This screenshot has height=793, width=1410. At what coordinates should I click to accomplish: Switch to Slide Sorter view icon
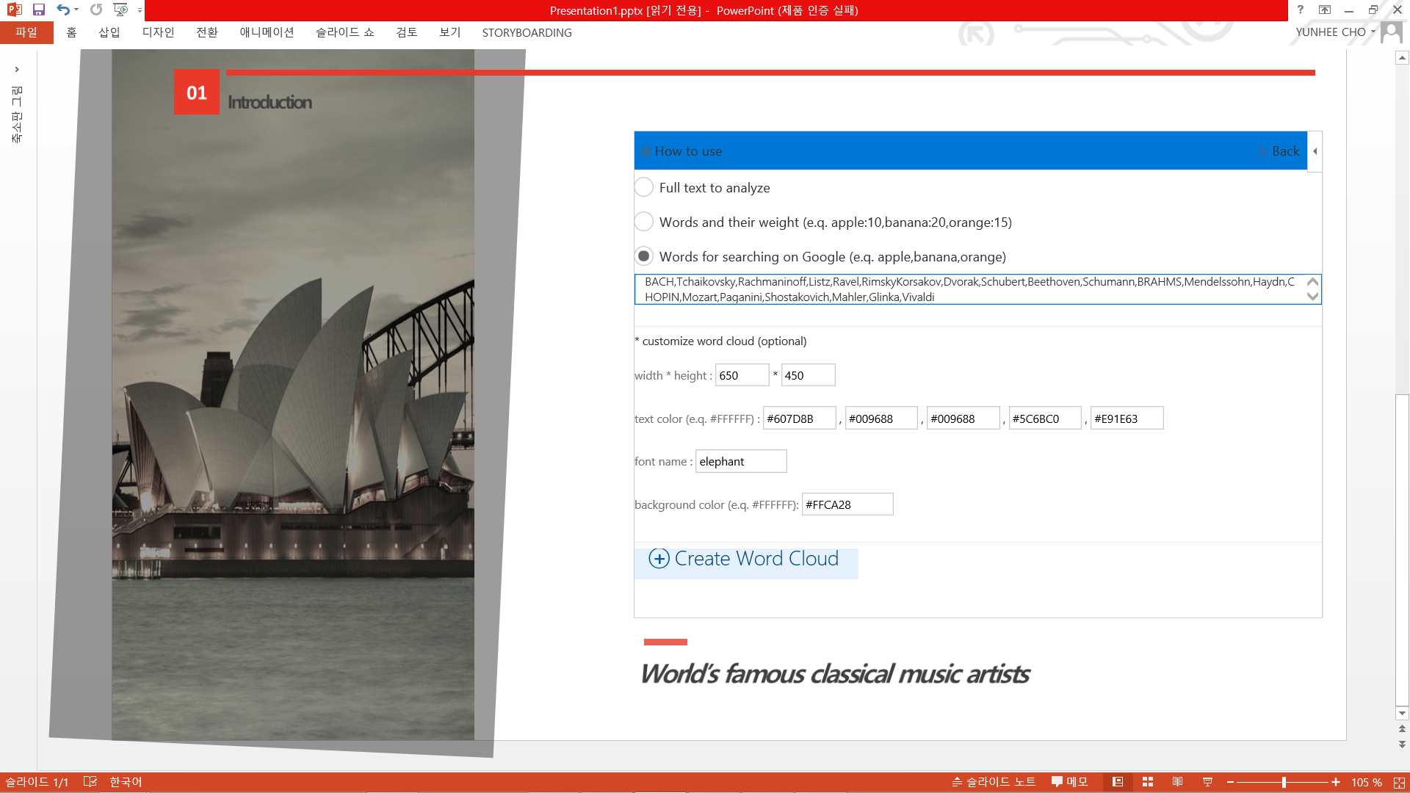pos(1148,782)
